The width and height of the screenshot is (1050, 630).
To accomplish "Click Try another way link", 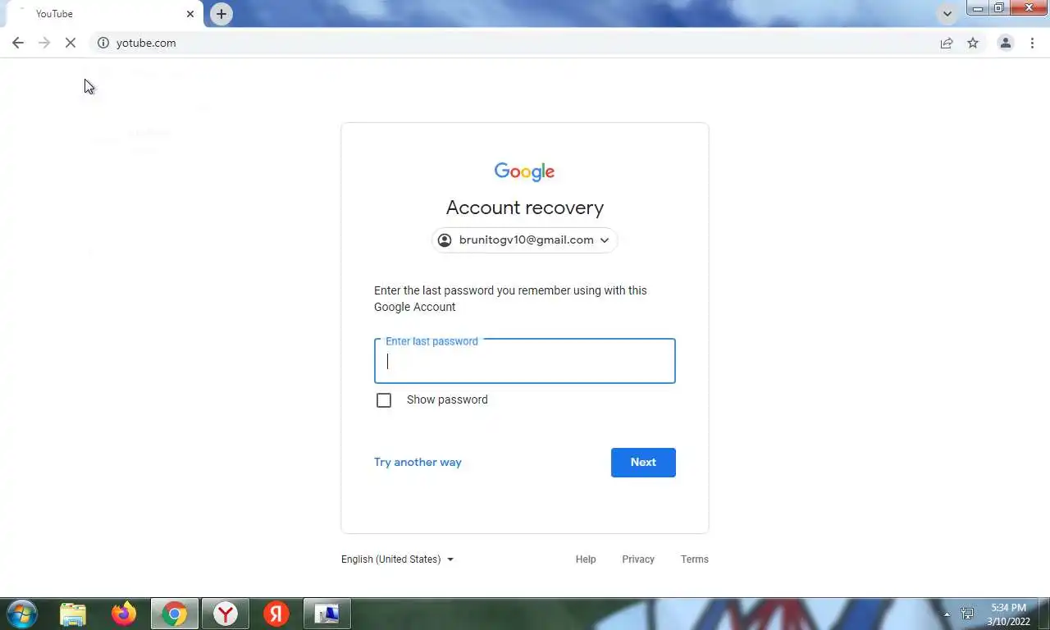I will click(x=418, y=462).
